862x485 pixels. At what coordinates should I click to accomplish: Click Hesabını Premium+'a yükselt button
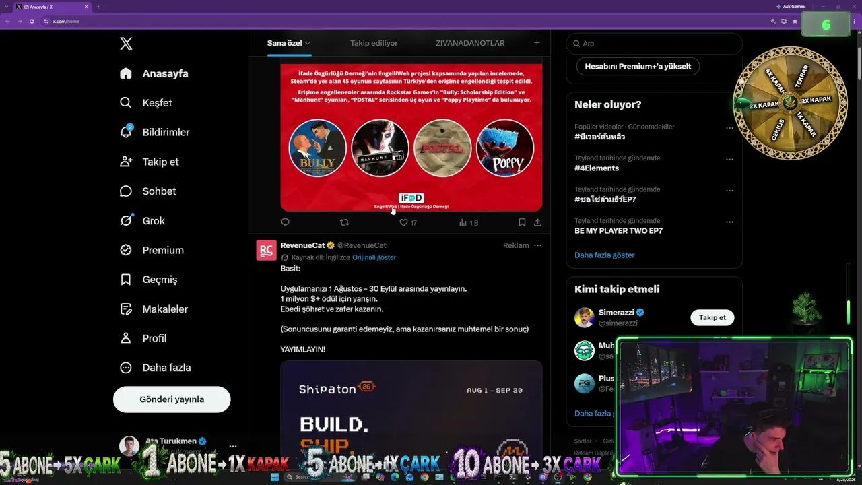click(x=638, y=66)
